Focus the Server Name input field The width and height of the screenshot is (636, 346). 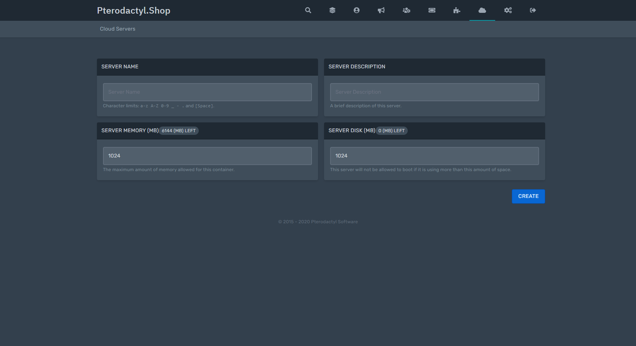pos(207,92)
